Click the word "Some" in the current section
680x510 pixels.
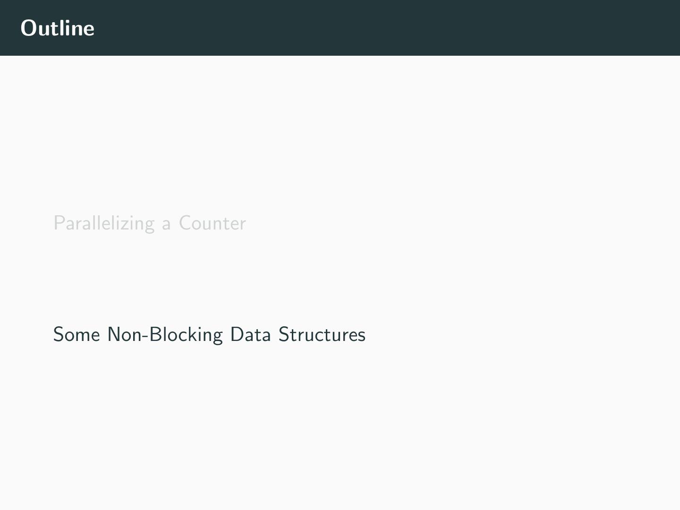coord(76,334)
